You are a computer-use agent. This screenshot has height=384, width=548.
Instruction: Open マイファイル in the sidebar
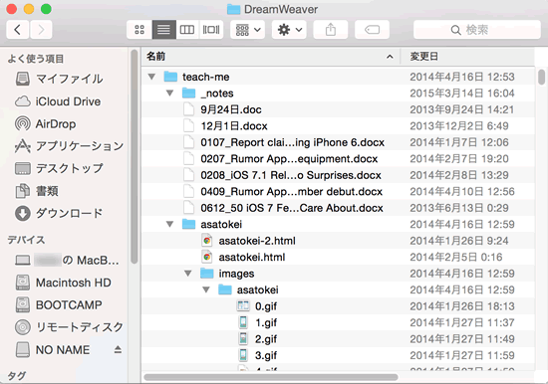pyautogui.click(x=69, y=79)
